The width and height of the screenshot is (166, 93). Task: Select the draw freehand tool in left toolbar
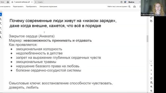tap(1, 28)
